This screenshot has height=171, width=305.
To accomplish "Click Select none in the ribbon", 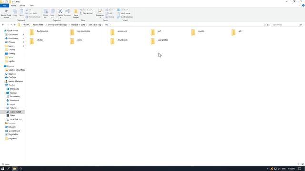I will [124, 13].
